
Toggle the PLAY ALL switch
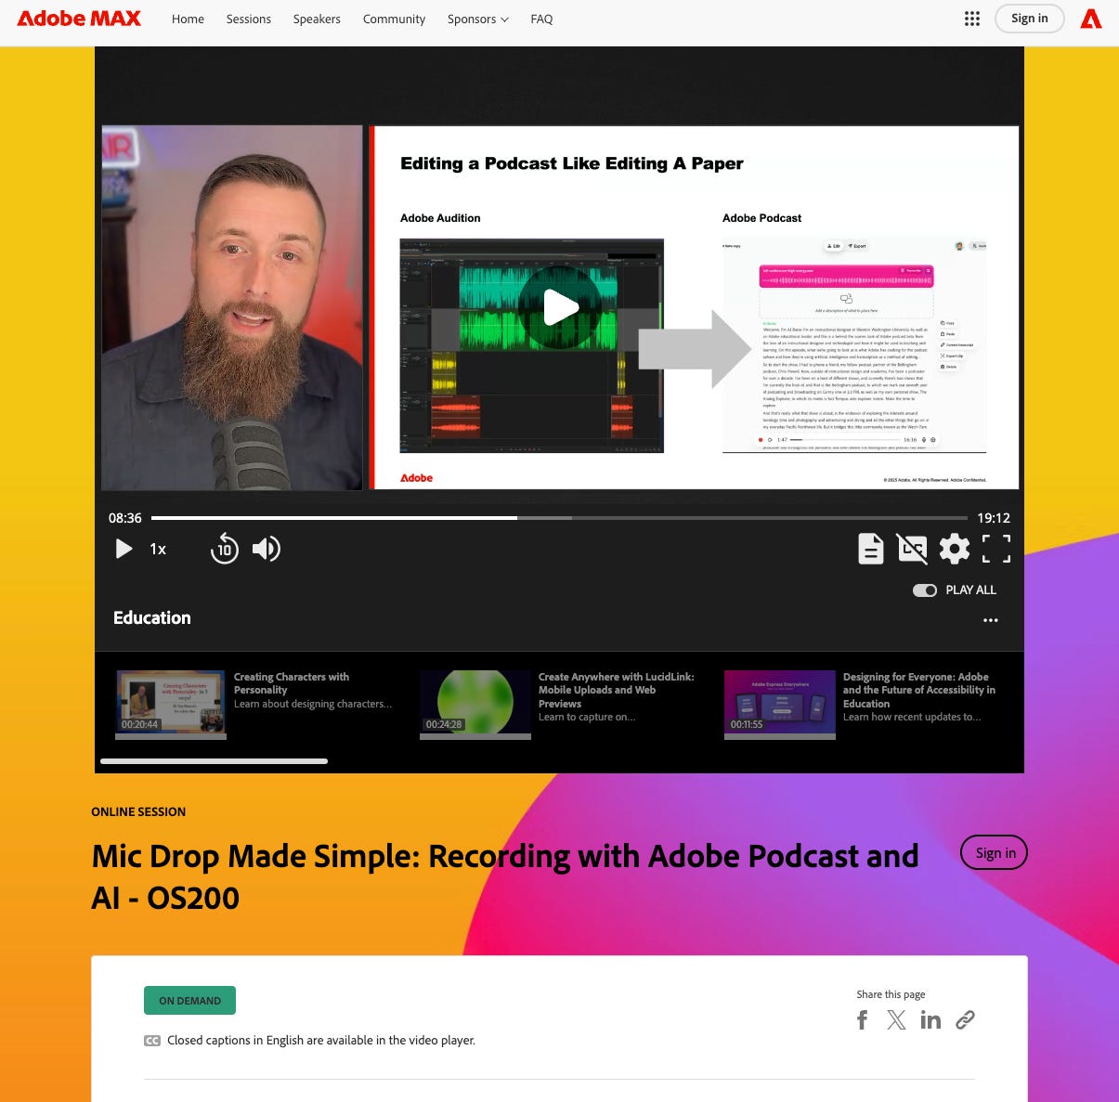click(925, 590)
